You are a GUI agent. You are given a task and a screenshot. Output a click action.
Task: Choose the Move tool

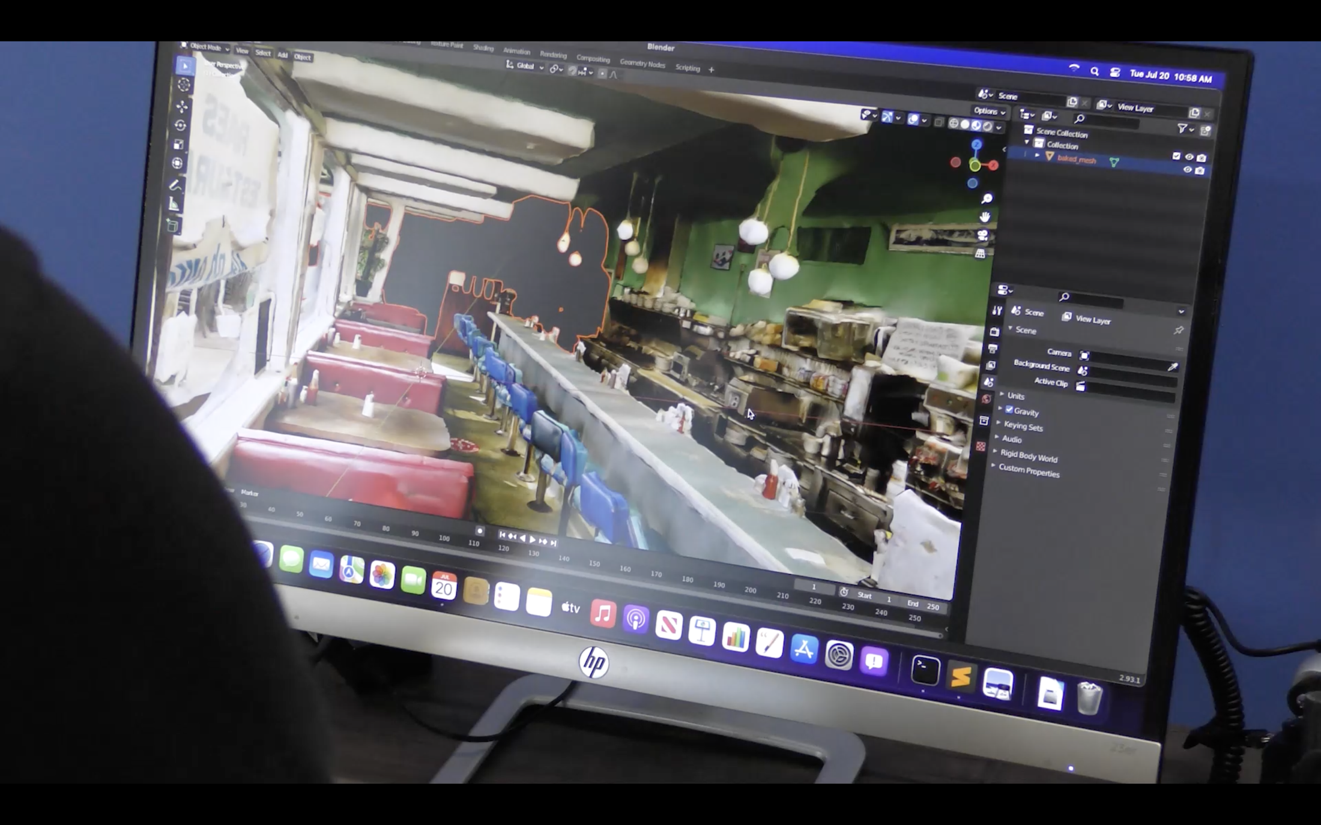pos(182,106)
